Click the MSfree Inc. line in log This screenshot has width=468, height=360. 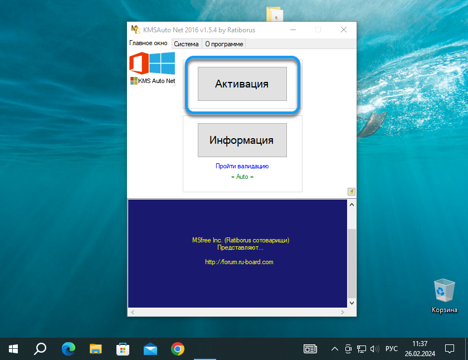tap(241, 240)
